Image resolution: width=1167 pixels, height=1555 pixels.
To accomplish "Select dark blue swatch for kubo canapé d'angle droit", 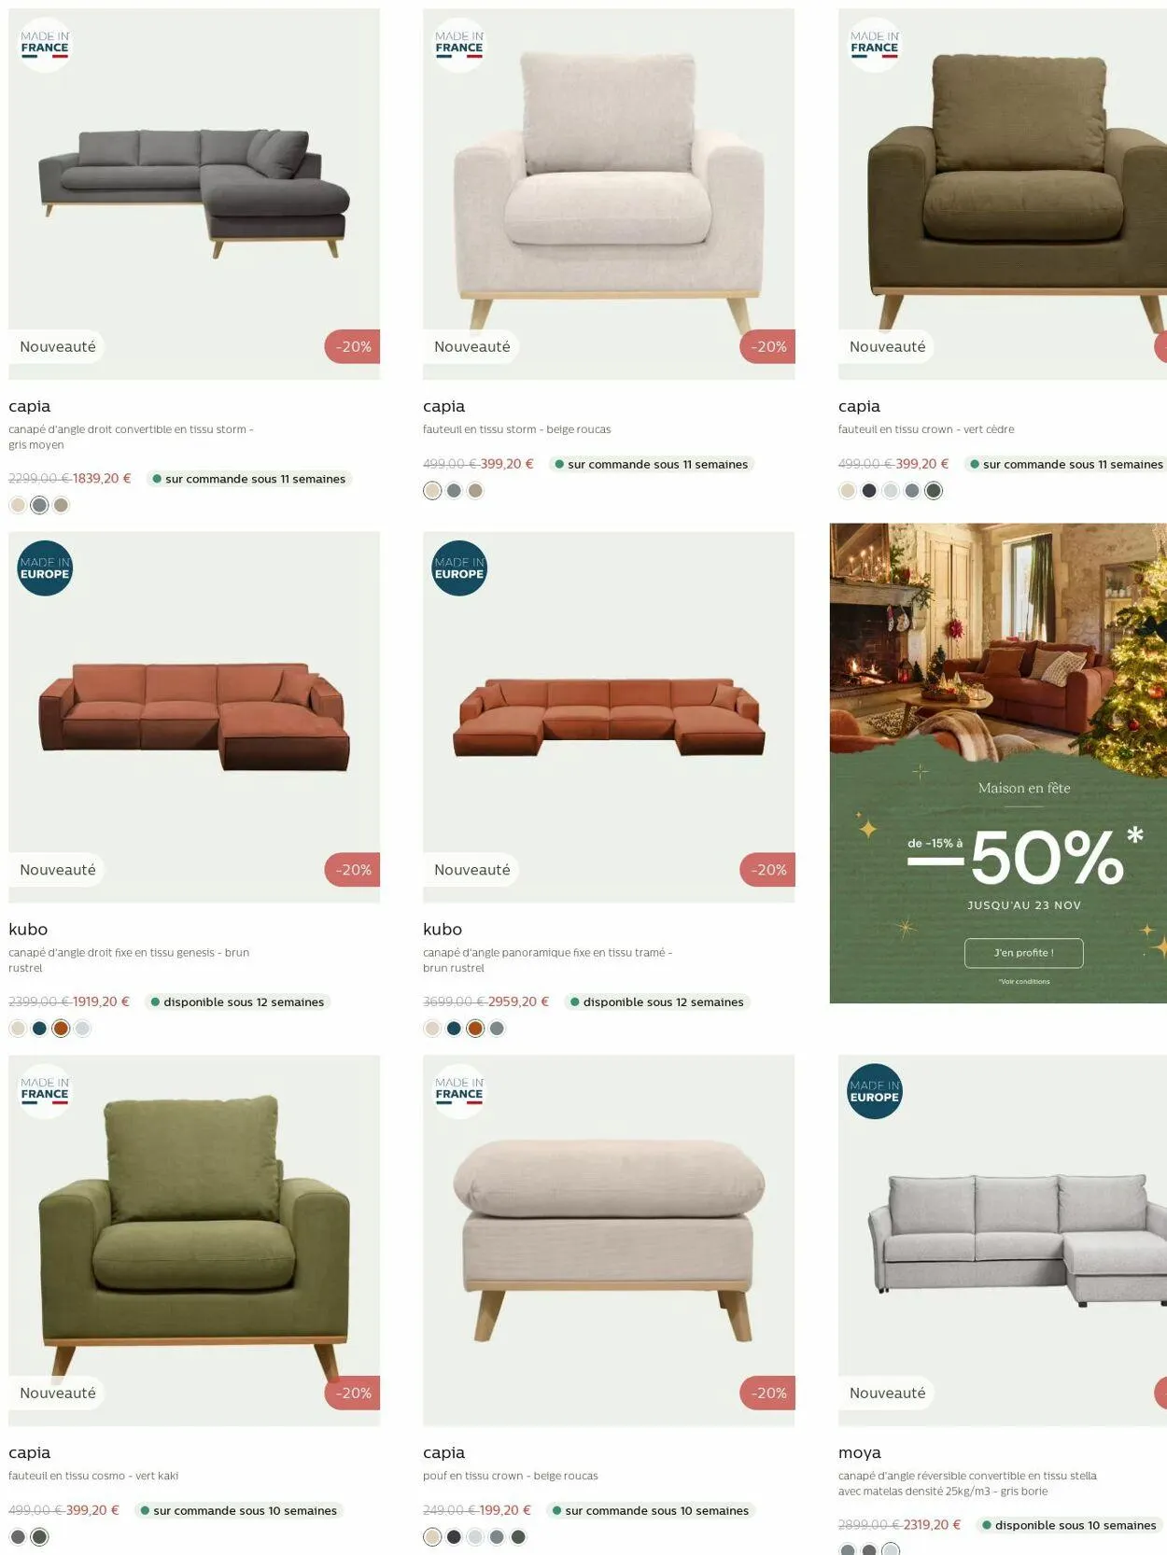I will point(39,1029).
